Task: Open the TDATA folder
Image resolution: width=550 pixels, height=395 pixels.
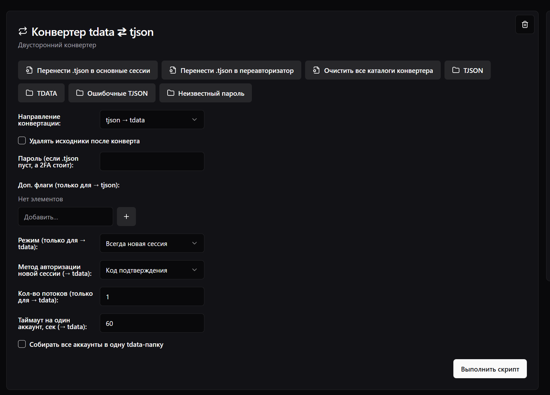Action: (x=41, y=93)
